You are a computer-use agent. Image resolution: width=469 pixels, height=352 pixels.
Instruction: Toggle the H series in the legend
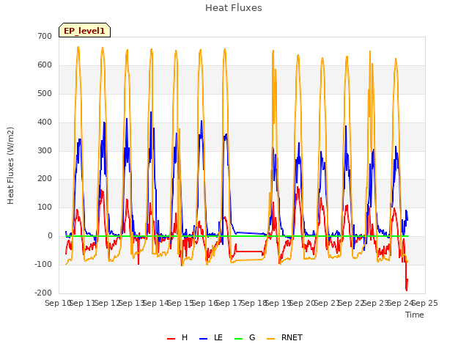(177, 337)
